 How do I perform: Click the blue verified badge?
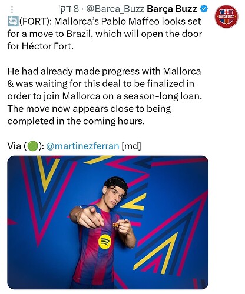[204, 9]
